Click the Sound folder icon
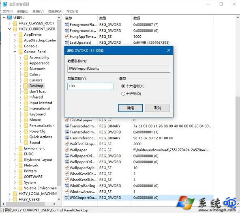The height and width of the screenshot is (213, 240). click(x=26, y=142)
